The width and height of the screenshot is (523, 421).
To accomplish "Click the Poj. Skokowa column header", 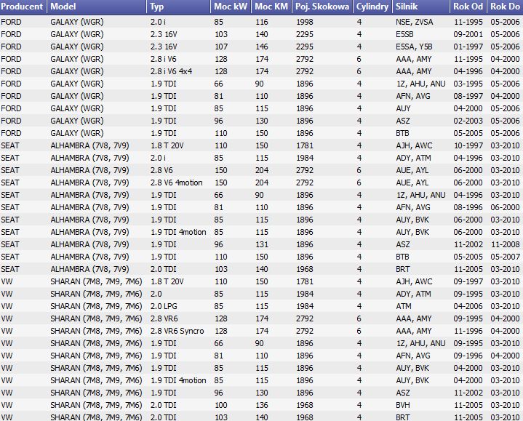I will 322,7.
